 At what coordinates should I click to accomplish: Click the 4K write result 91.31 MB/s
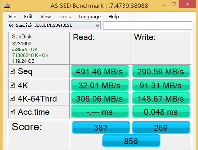click(x=161, y=85)
